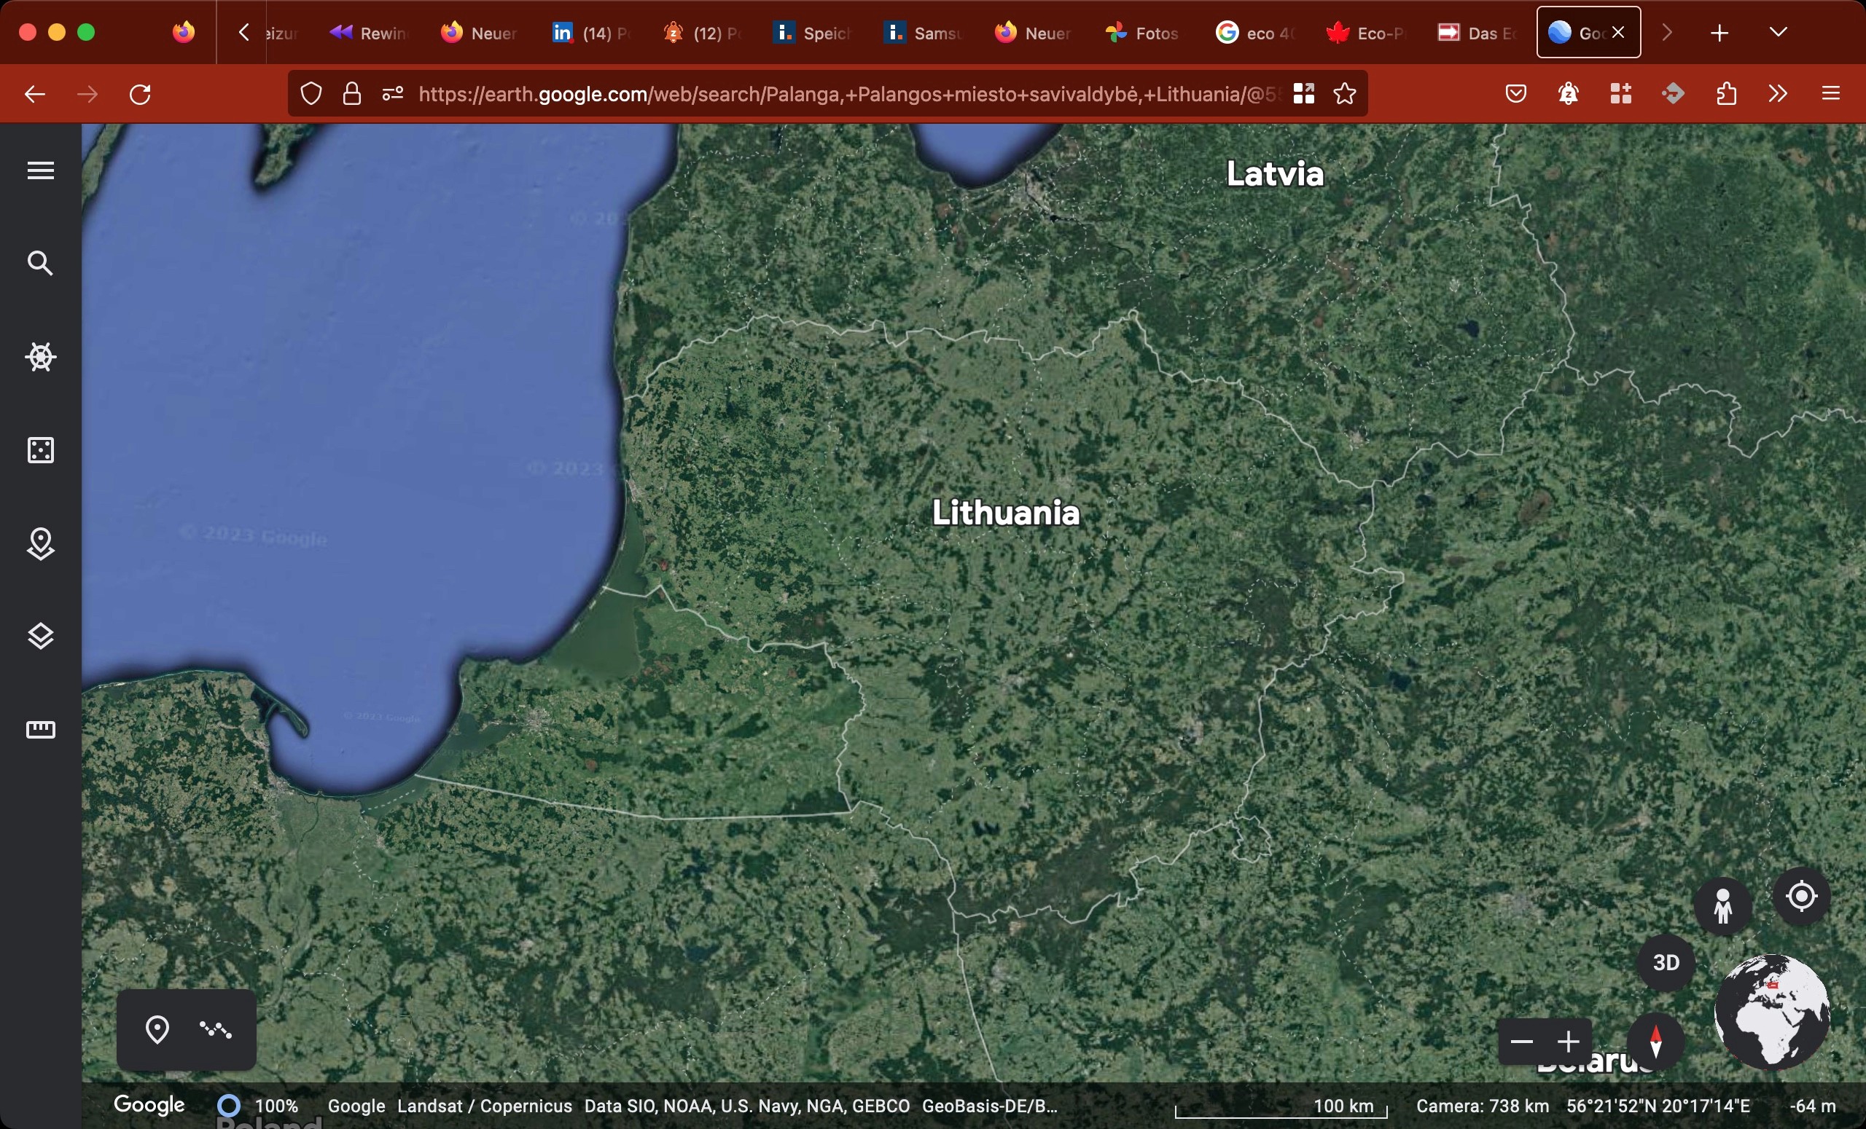Open a new browser tab
The image size is (1866, 1129).
point(1719,33)
